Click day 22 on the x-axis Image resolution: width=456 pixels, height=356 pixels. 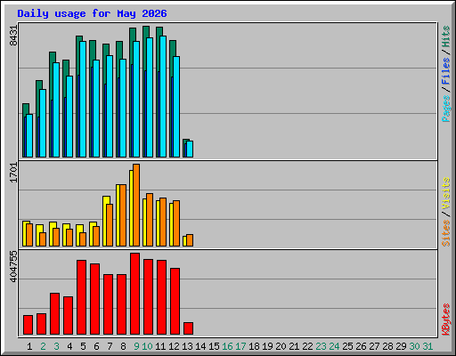point(307,346)
